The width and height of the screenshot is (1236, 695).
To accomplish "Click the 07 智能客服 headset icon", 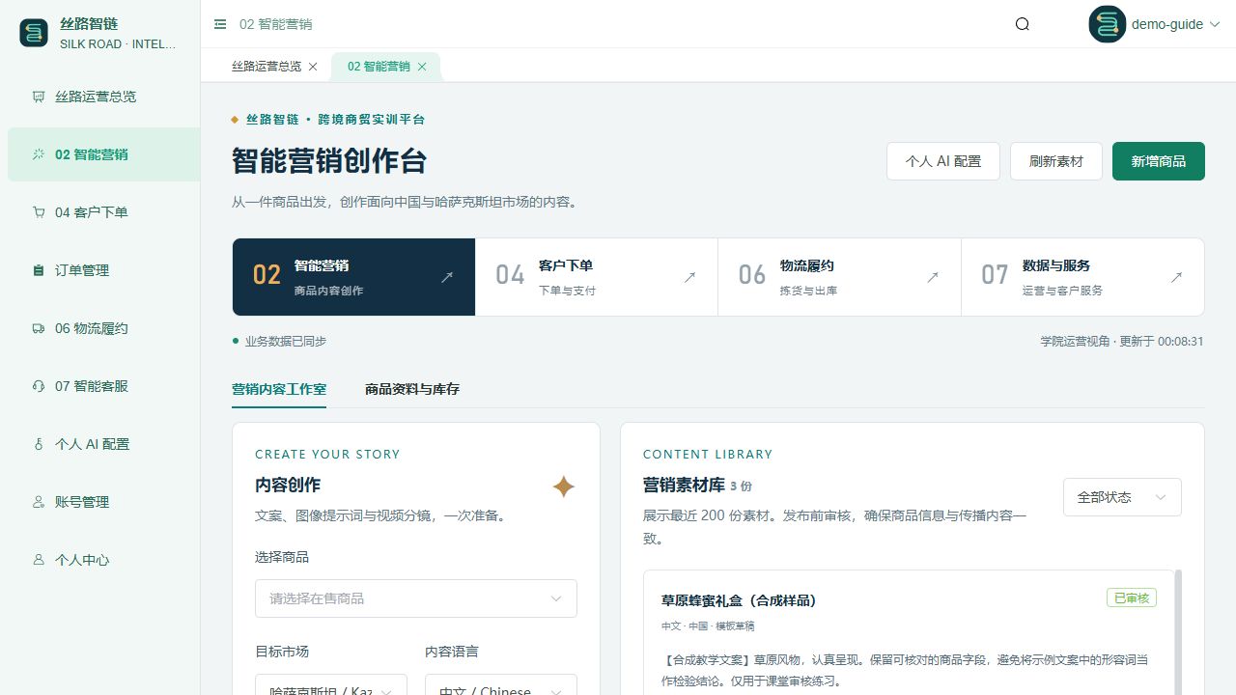I will [x=39, y=386].
